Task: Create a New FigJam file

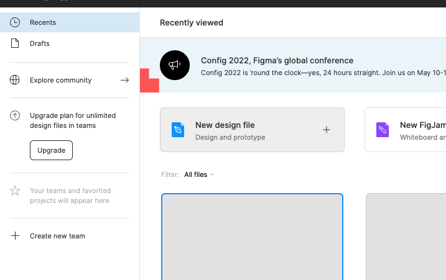Action: pos(406,130)
